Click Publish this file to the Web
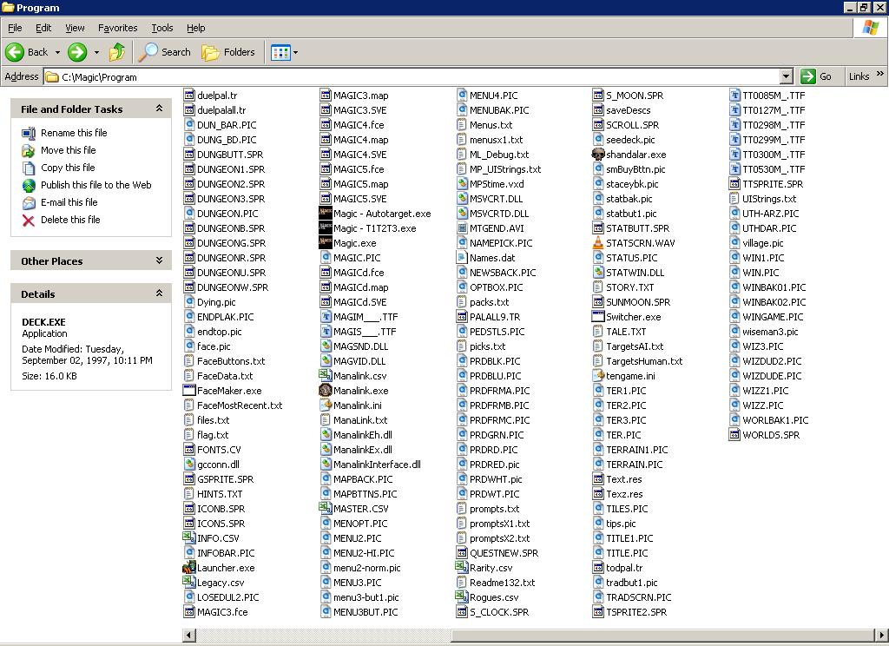 click(95, 185)
